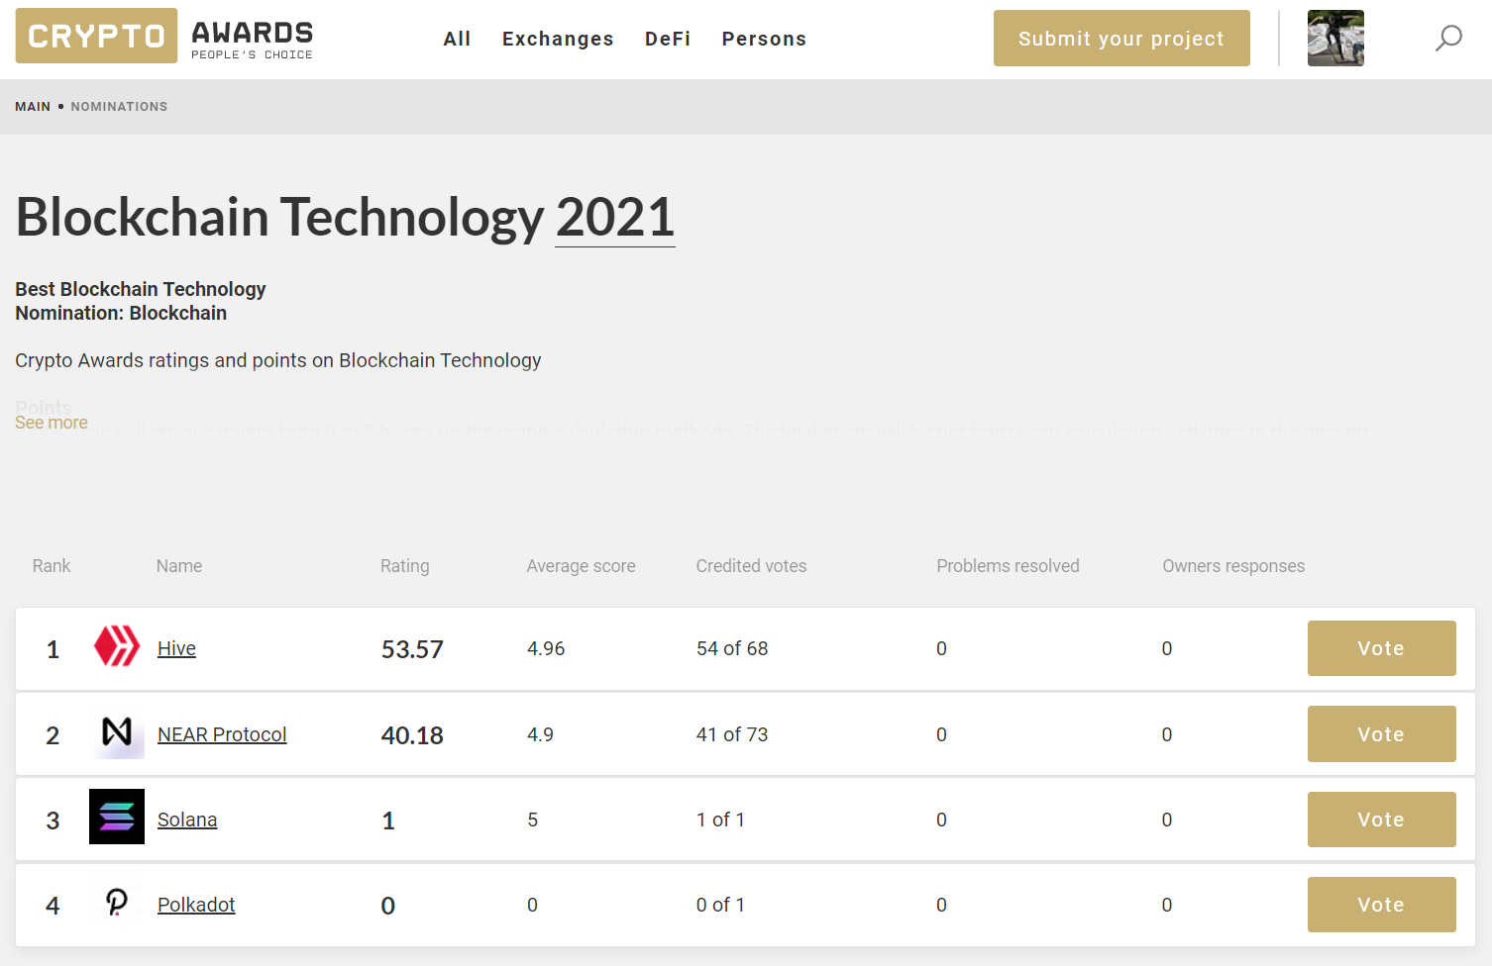Open NOMINATIONS breadcrumb link
The height and width of the screenshot is (966, 1492).
pos(119,107)
